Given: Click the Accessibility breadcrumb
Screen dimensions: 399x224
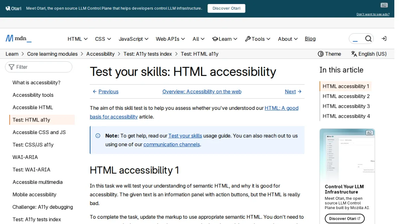Looking at the screenshot, I should tap(100, 54).
